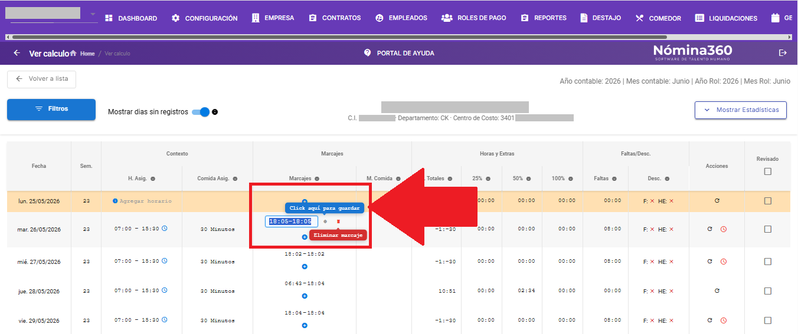The image size is (798, 334).
Task: Open the DESTAJO menu
Action: click(600, 18)
